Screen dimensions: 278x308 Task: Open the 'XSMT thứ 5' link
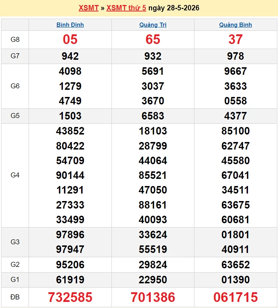[x=126, y=8]
